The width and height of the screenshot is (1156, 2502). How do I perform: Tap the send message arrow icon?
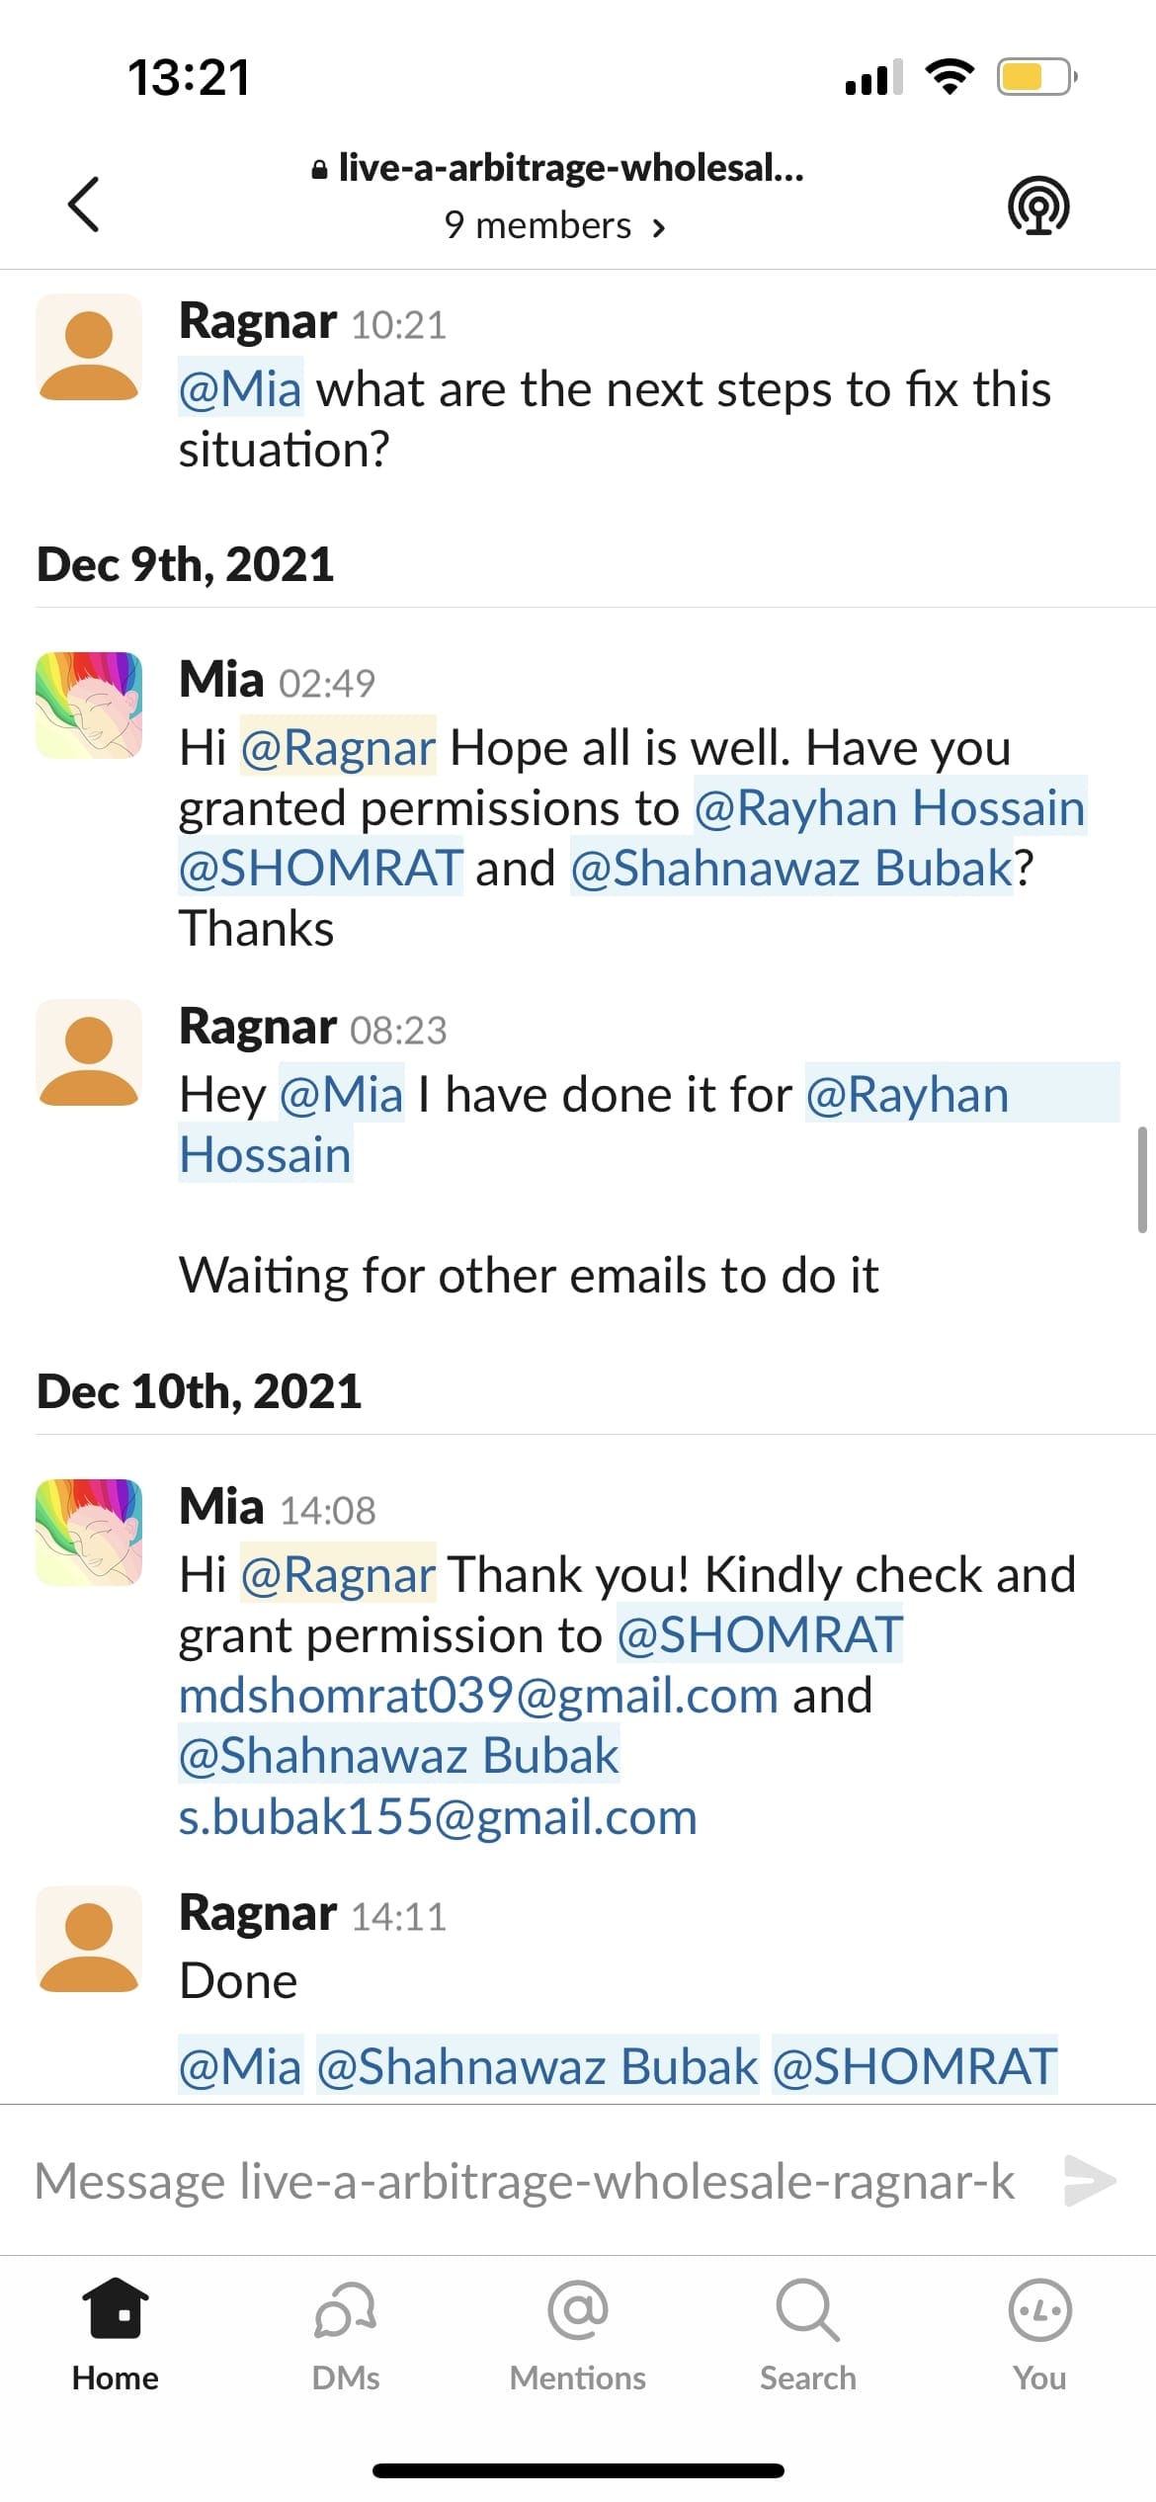1090,2180
